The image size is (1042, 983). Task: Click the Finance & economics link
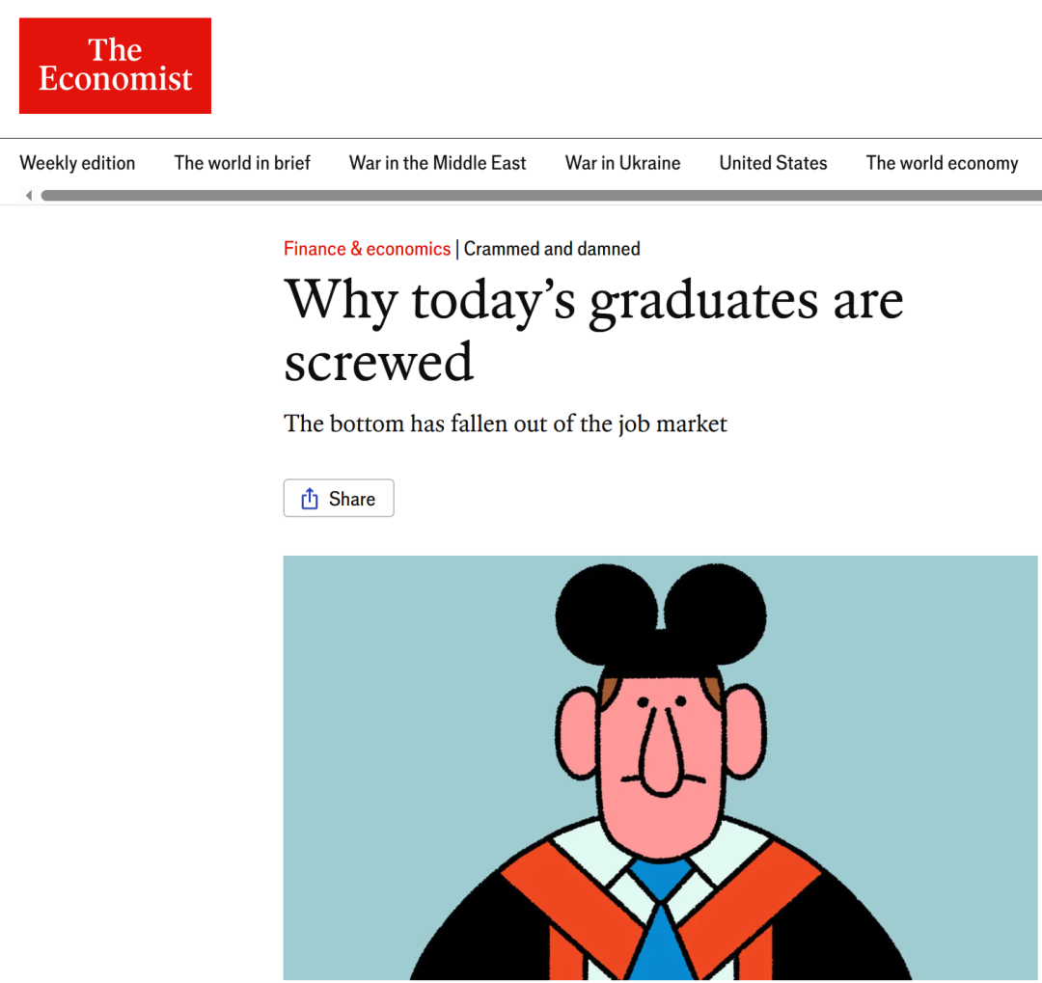pos(367,249)
